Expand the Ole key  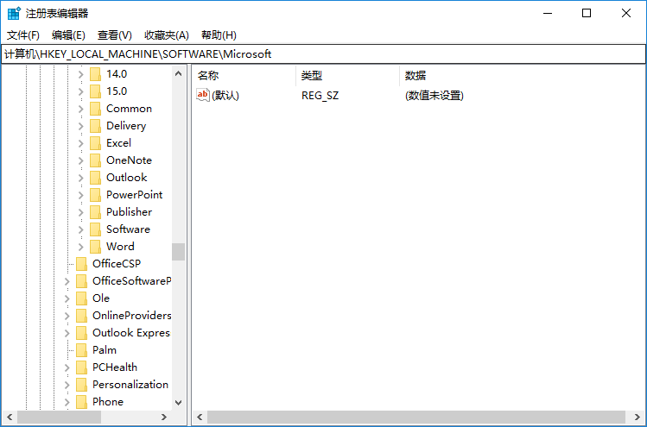tap(67, 298)
